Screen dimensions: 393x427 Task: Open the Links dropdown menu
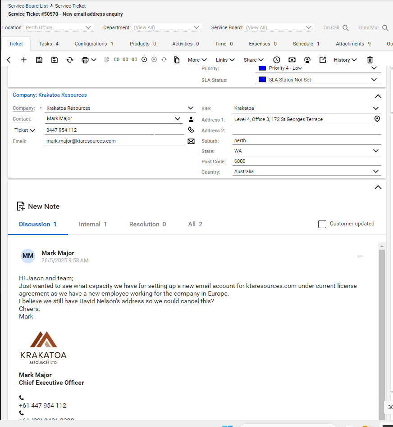(x=225, y=60)
